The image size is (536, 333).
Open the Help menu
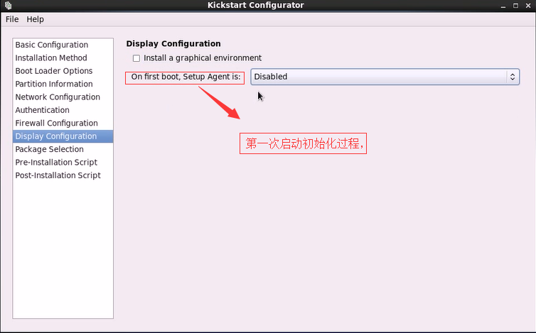point(36,19)
